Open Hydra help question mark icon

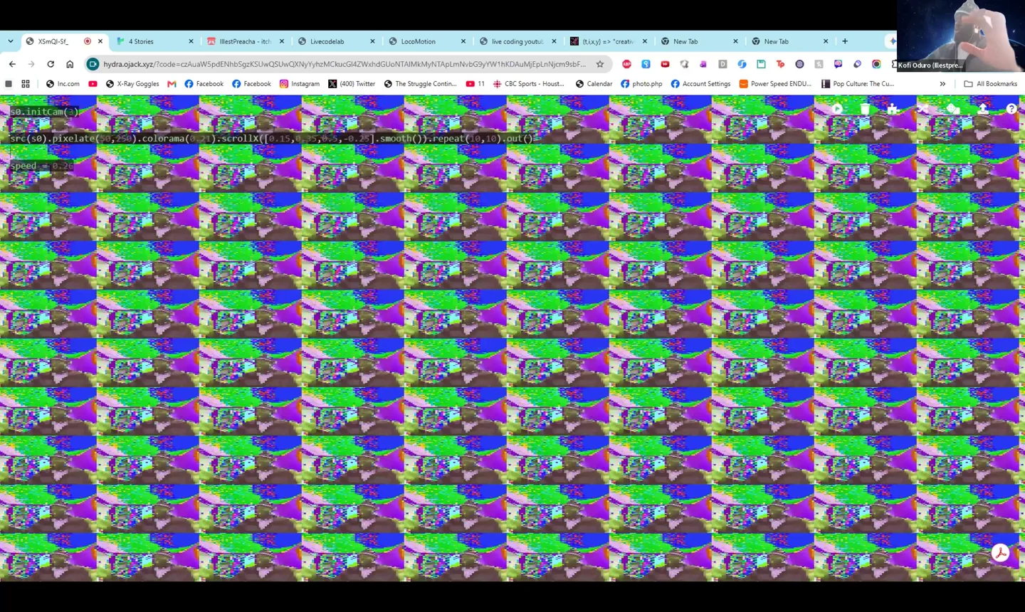(x=1011, y=109)
